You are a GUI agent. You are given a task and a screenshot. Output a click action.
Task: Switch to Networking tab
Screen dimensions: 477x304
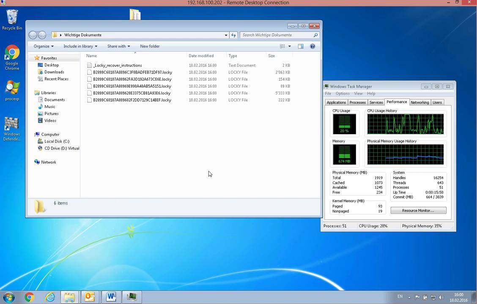click(x=420, y=102)
